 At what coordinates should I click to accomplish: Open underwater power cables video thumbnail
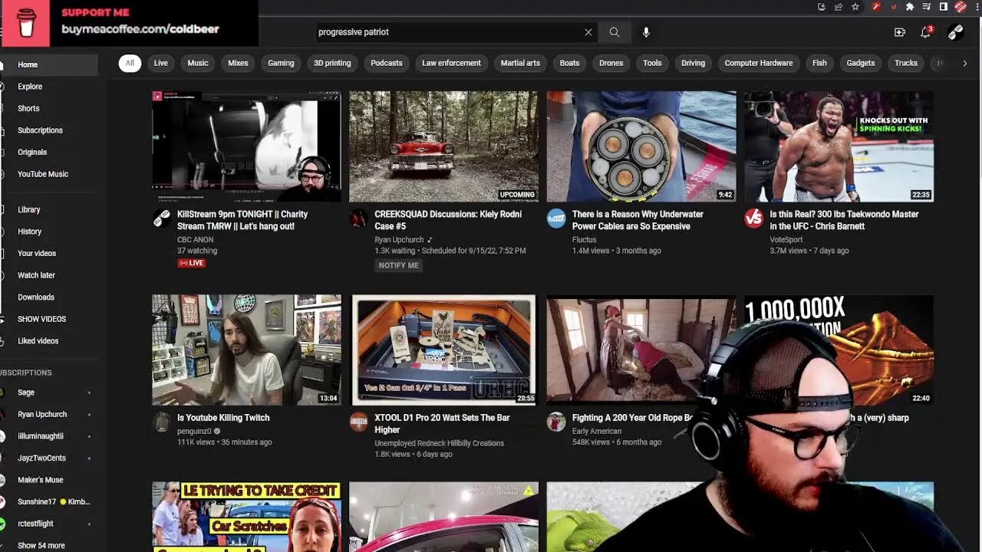tap(641, 146)
